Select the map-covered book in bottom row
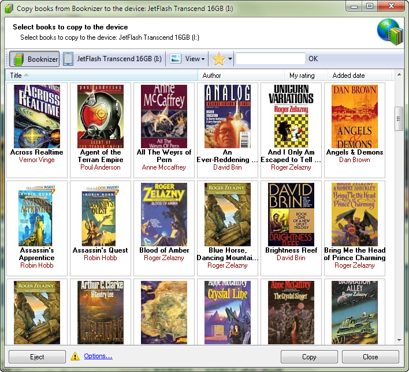 coord(164,313)
